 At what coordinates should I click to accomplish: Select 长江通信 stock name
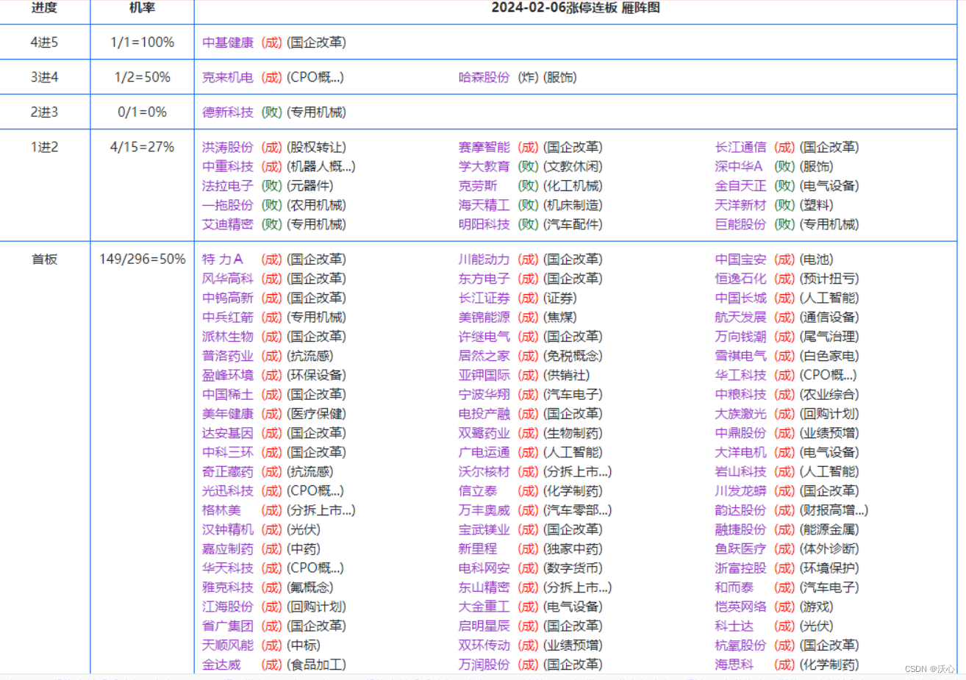click(740, 148)
